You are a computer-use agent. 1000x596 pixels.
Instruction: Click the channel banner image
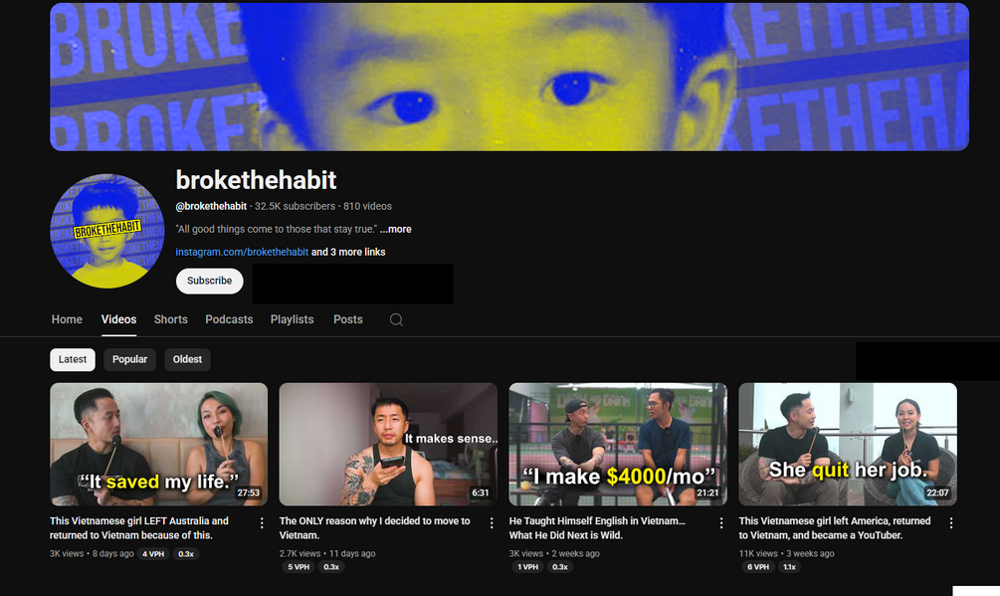(509, 77)
